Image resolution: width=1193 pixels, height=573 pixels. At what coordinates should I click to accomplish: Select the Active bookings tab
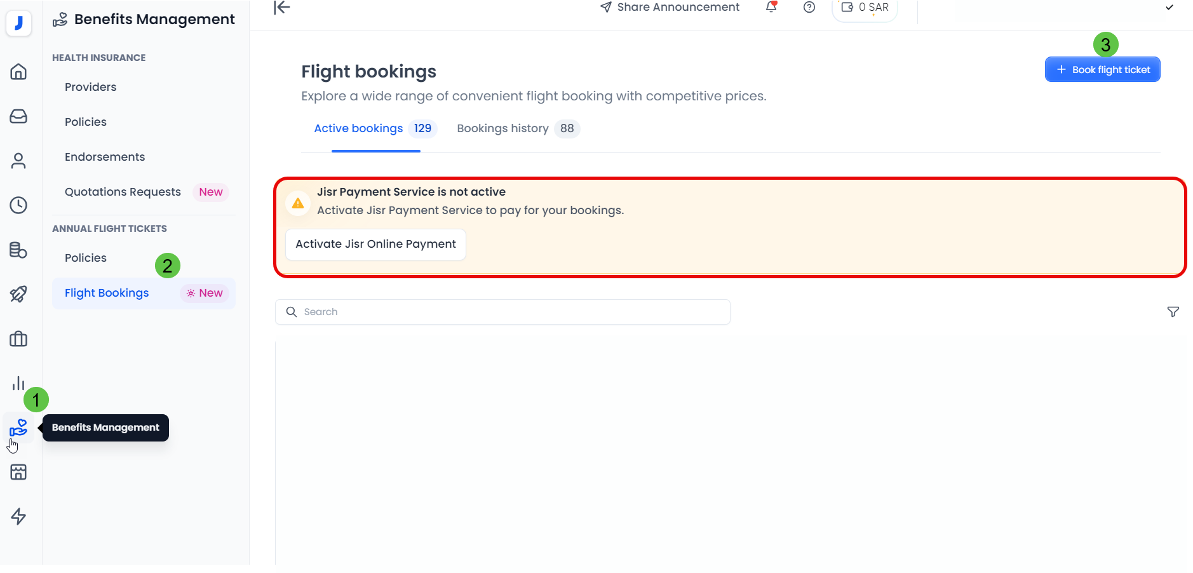[x=358, y=128]
